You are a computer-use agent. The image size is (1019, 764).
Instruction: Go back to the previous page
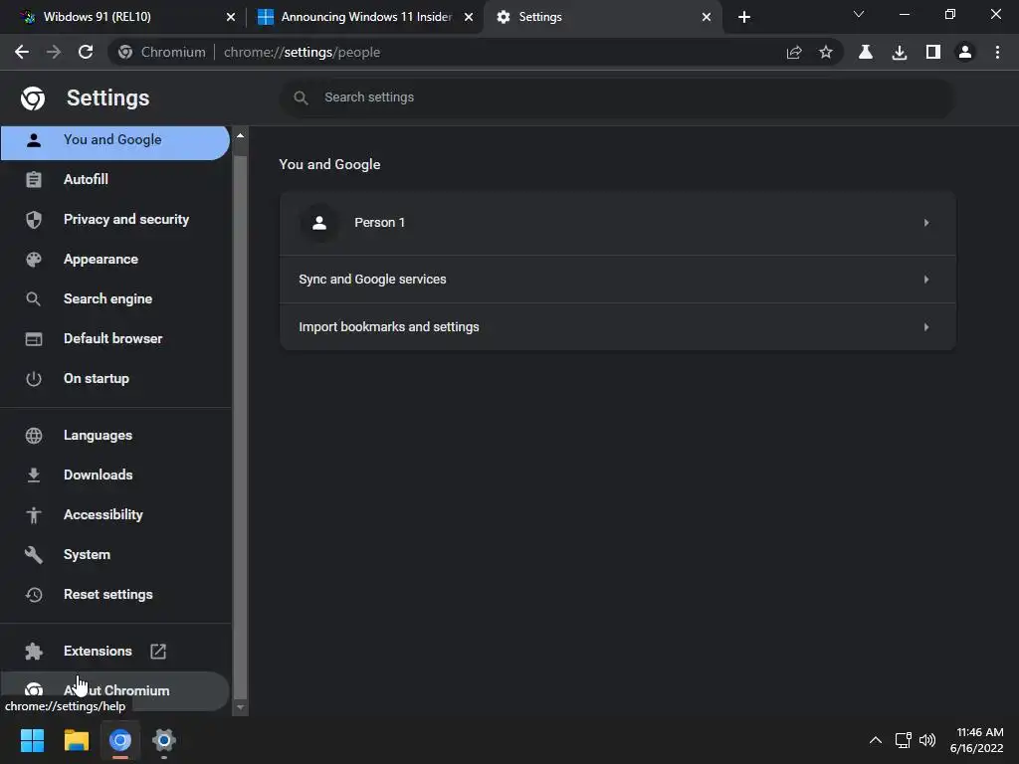click(22, 52)
